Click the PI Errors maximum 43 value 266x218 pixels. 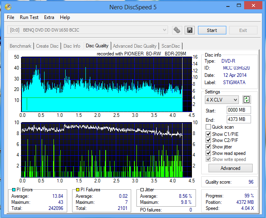coord(61,202)
